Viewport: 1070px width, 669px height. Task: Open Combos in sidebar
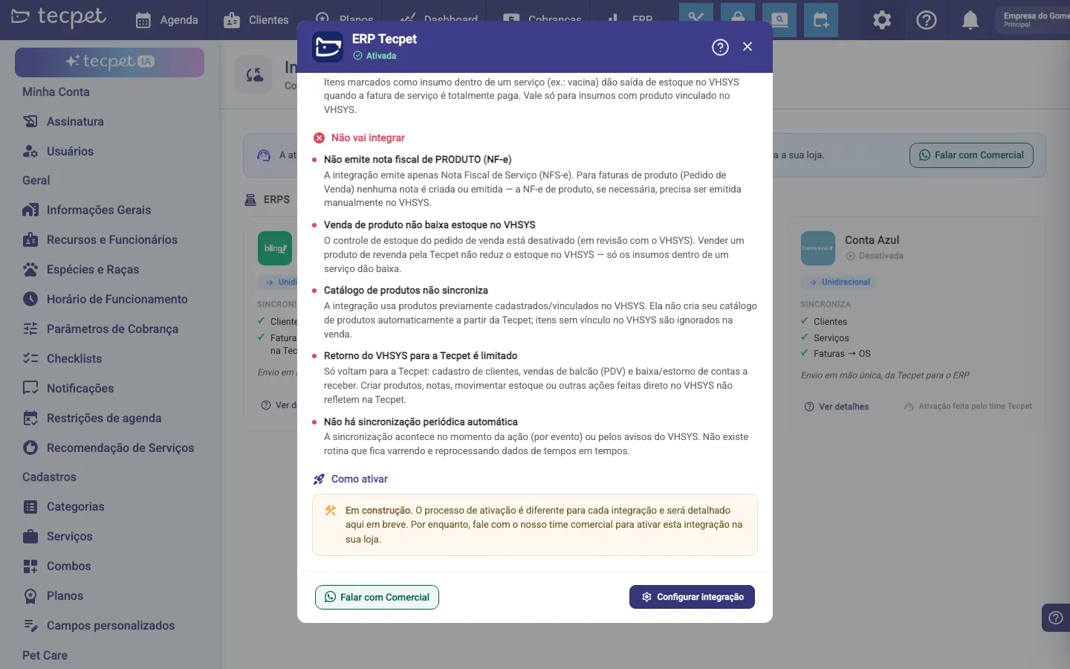coord(69,566)
